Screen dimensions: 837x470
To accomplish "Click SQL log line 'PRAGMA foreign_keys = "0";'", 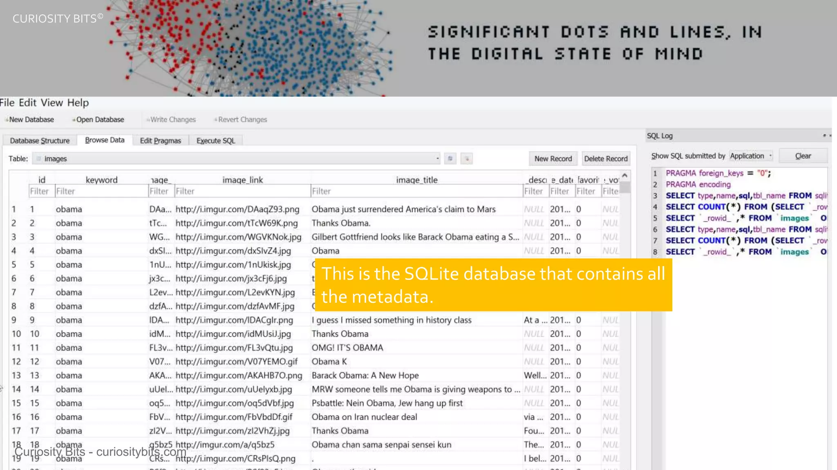I will click(718, 173).
